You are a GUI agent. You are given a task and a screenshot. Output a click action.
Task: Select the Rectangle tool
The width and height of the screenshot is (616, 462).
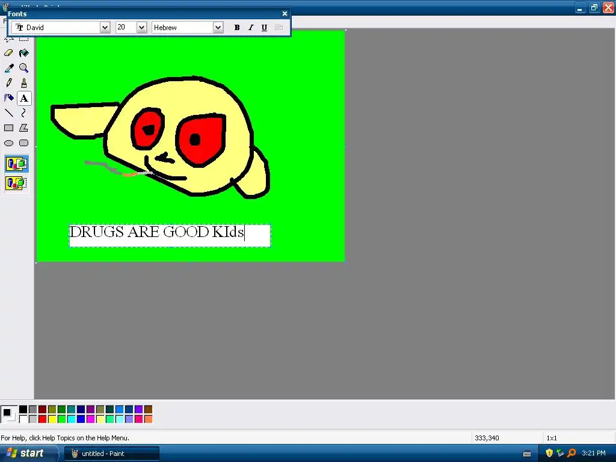pyautogui.click(x=8, y=128)
